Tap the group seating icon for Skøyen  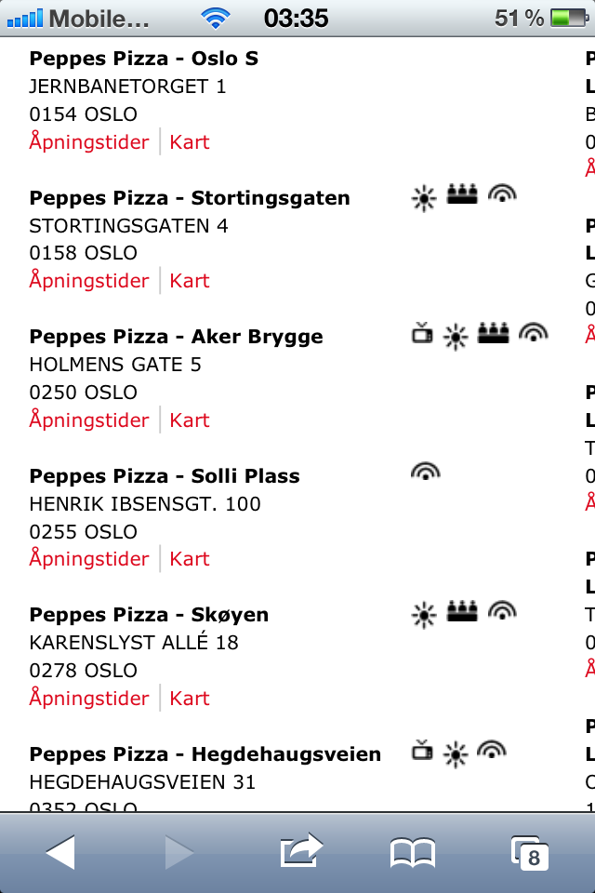pyautogui.click(x=462, y=610)
